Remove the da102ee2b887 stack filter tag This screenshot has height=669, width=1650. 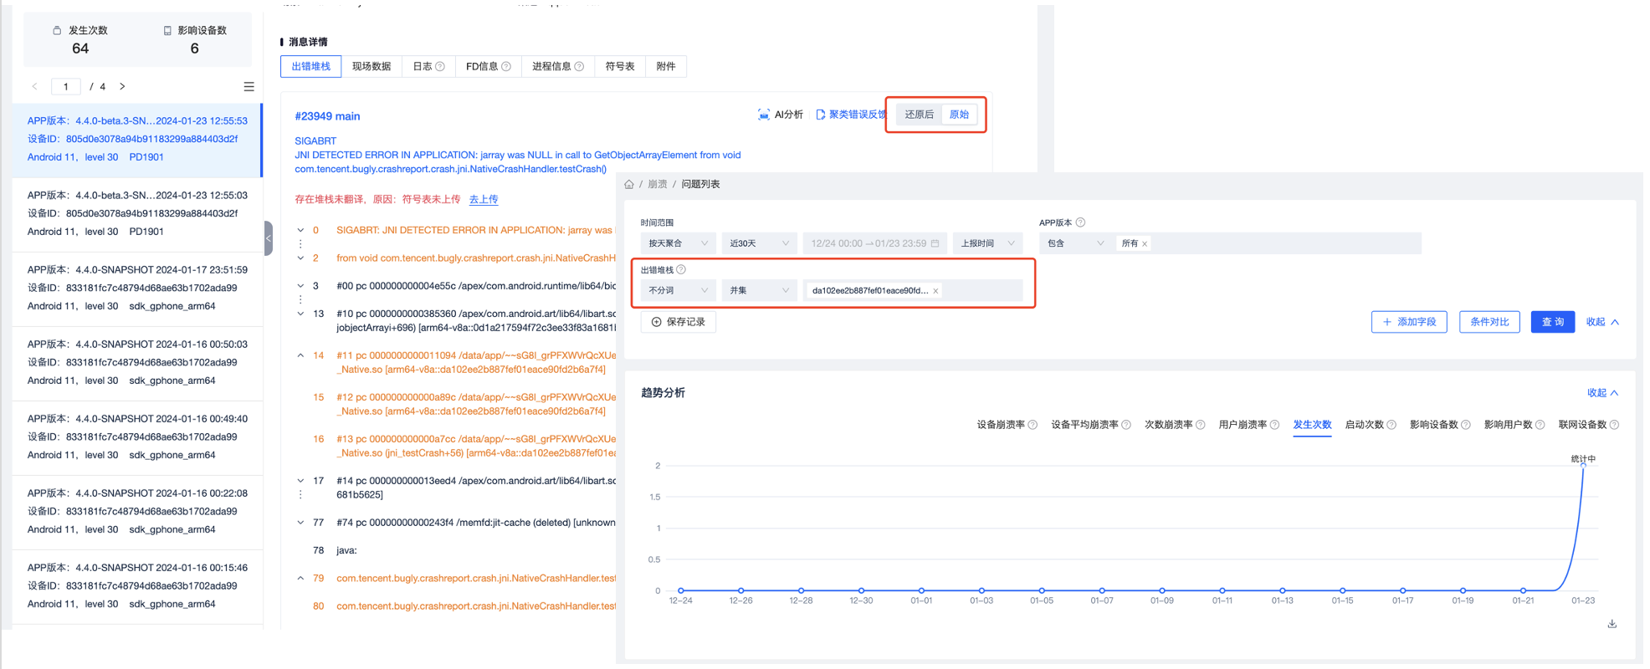[935, 291]
